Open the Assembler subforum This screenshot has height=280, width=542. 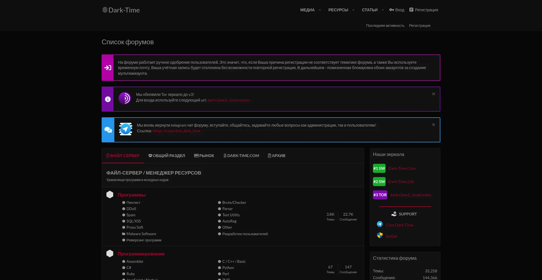pyautogui.click(x=135, y=261)
